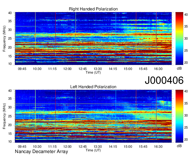Screen dimensions: 191x155
Task: Click the 'dB' label under the upper colorbar
Action: click(179, 69)
